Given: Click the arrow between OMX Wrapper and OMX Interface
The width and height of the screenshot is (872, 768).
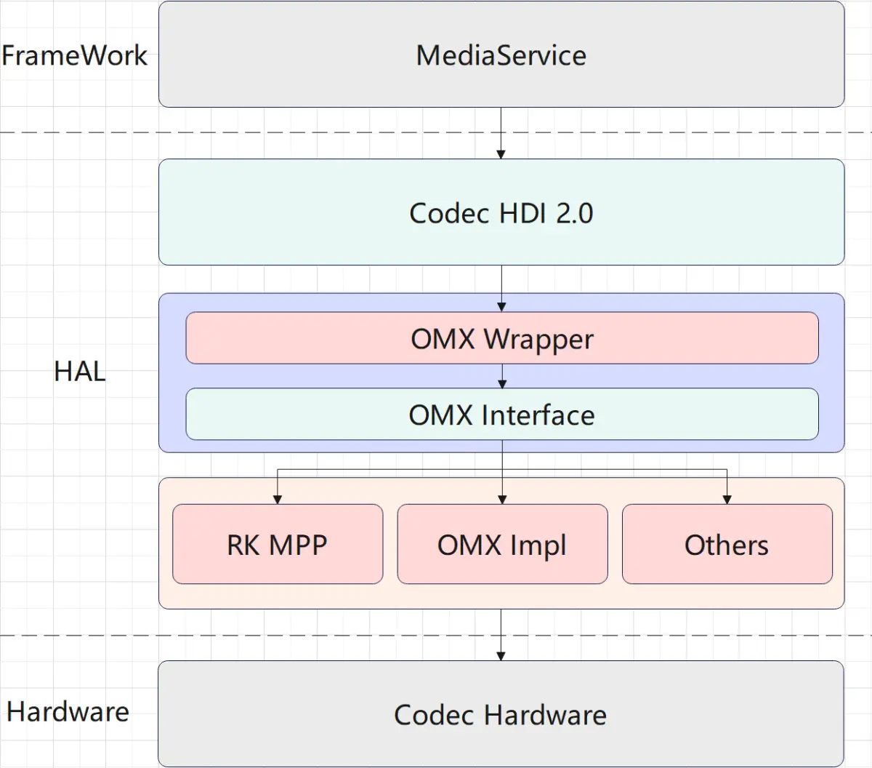Looking at the screenshot, I should pos(501,375).
